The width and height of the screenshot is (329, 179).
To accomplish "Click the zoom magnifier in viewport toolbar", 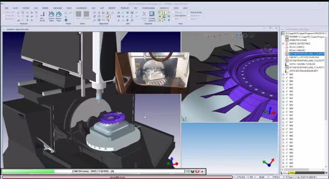I will coord(213,35).
